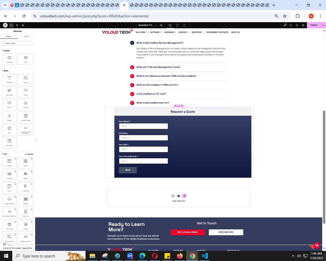Collapse the Pro widgets section
This screenshot has width=326, height=261.
tap(5, 154)
